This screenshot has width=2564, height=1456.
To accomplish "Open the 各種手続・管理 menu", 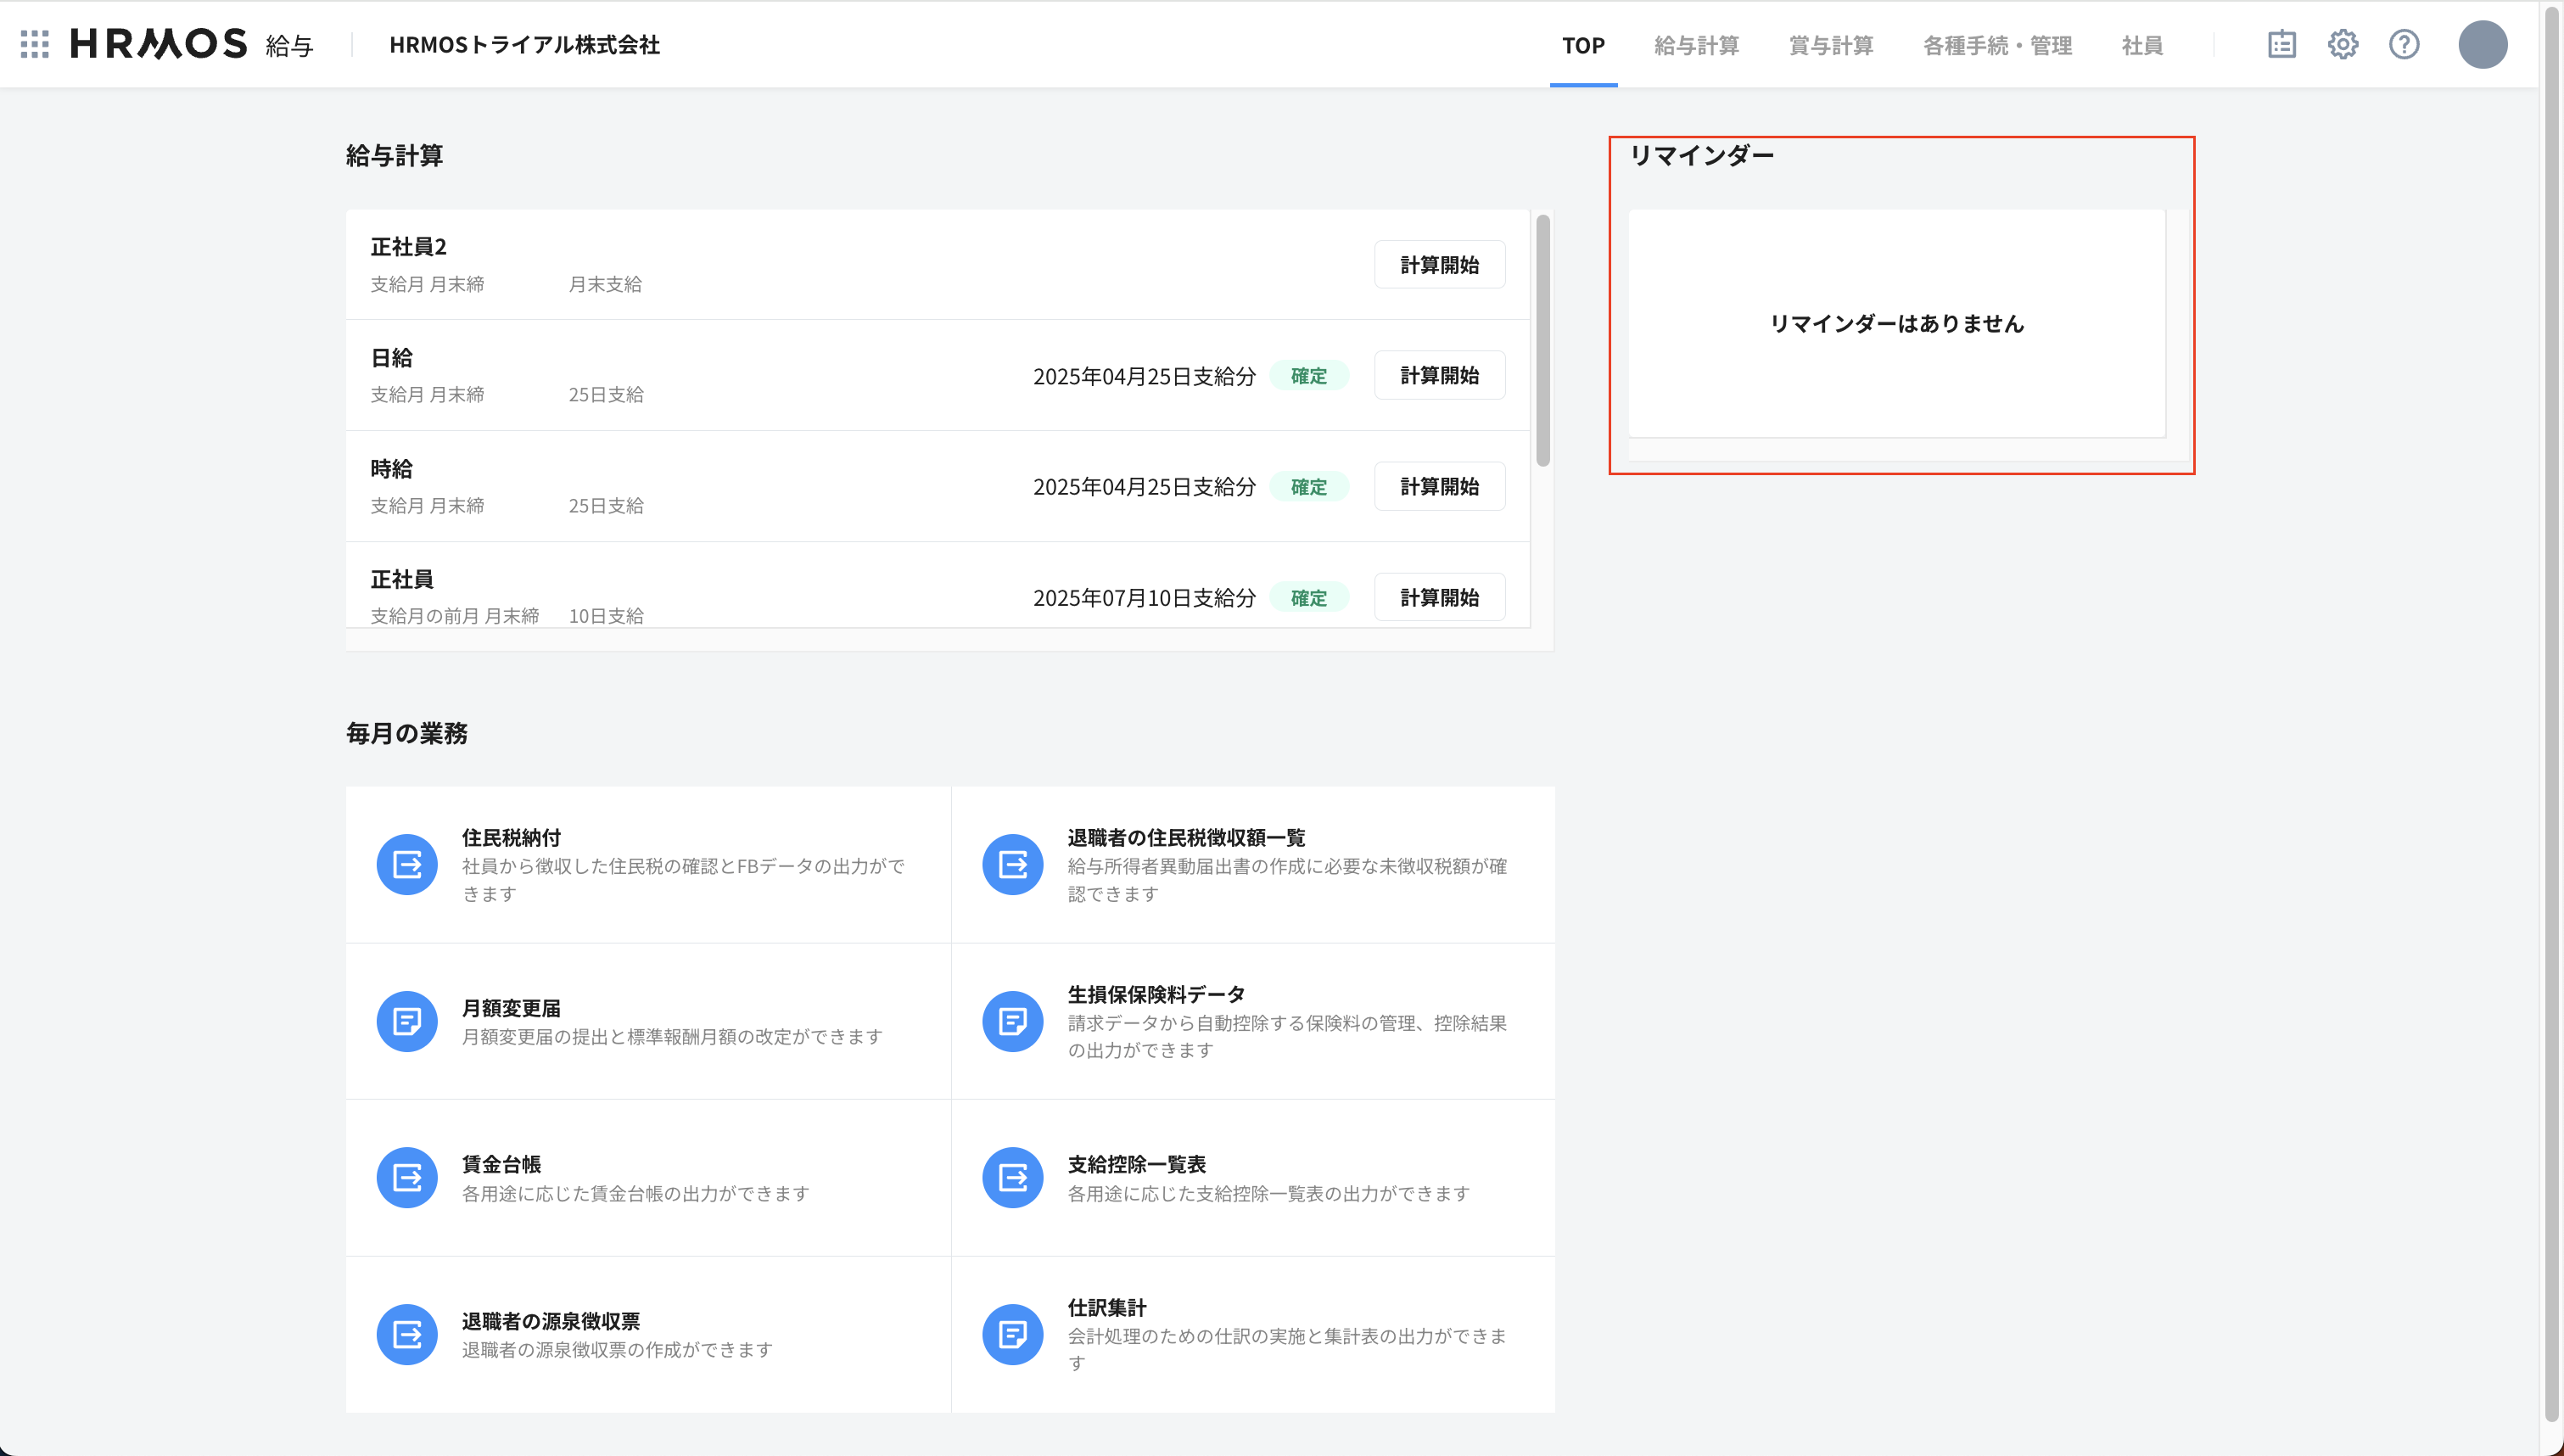I will pyautogui.click(x=1997, y=45).
